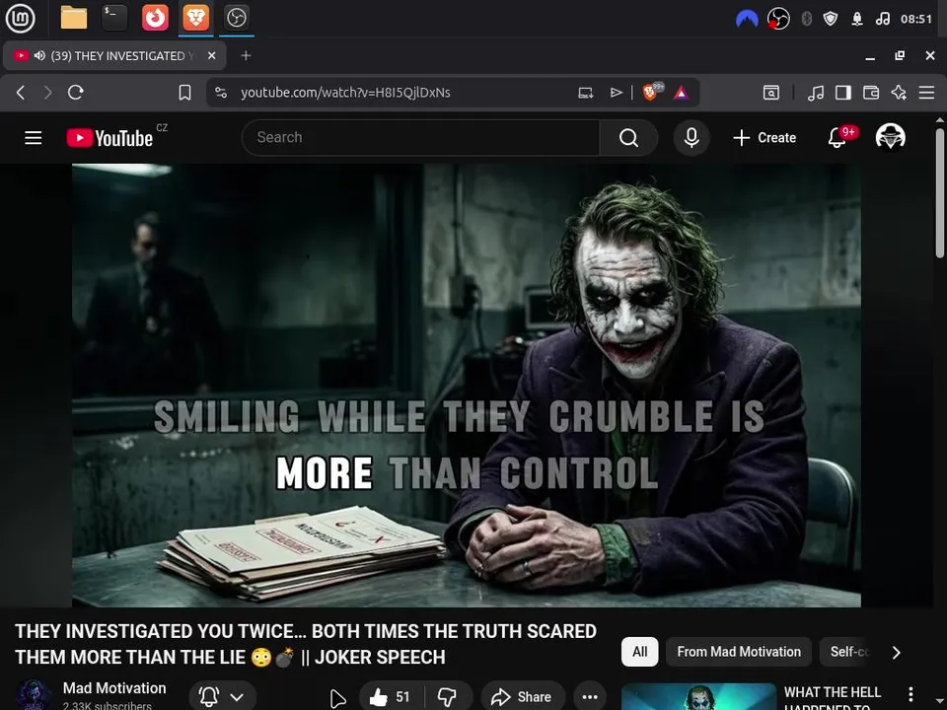View site settings icon in address bar
947x710 pixels.
point(221,93)
